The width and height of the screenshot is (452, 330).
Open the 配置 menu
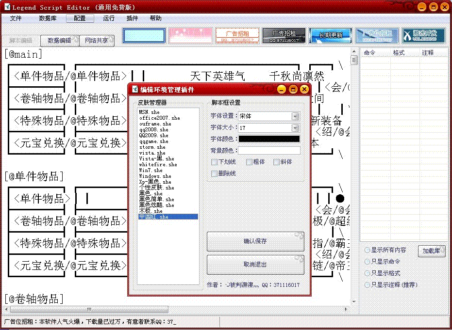(80, 18)
